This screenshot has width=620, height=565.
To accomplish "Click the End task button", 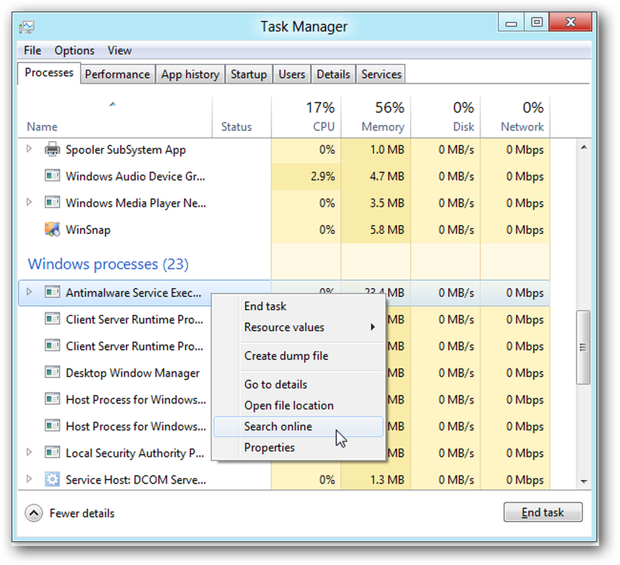I will tap(542, 512).
